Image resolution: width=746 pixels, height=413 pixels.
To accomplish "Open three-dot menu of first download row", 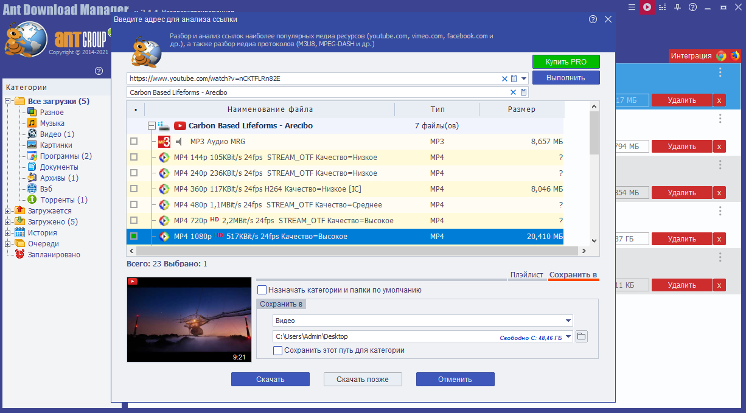I will pyautogui.click(x=720, y=72).
